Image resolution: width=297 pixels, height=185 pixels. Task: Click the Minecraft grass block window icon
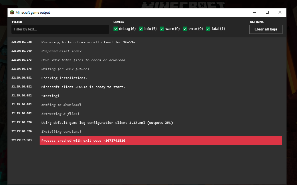(12, 13)
